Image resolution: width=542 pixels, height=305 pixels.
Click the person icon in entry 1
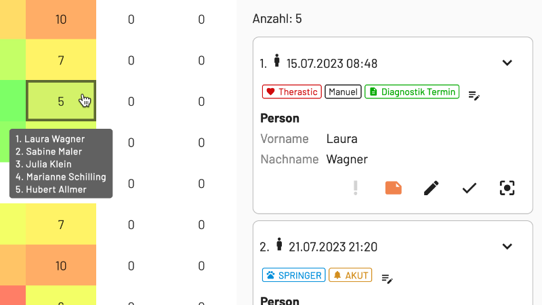click(x=276, y=62)
